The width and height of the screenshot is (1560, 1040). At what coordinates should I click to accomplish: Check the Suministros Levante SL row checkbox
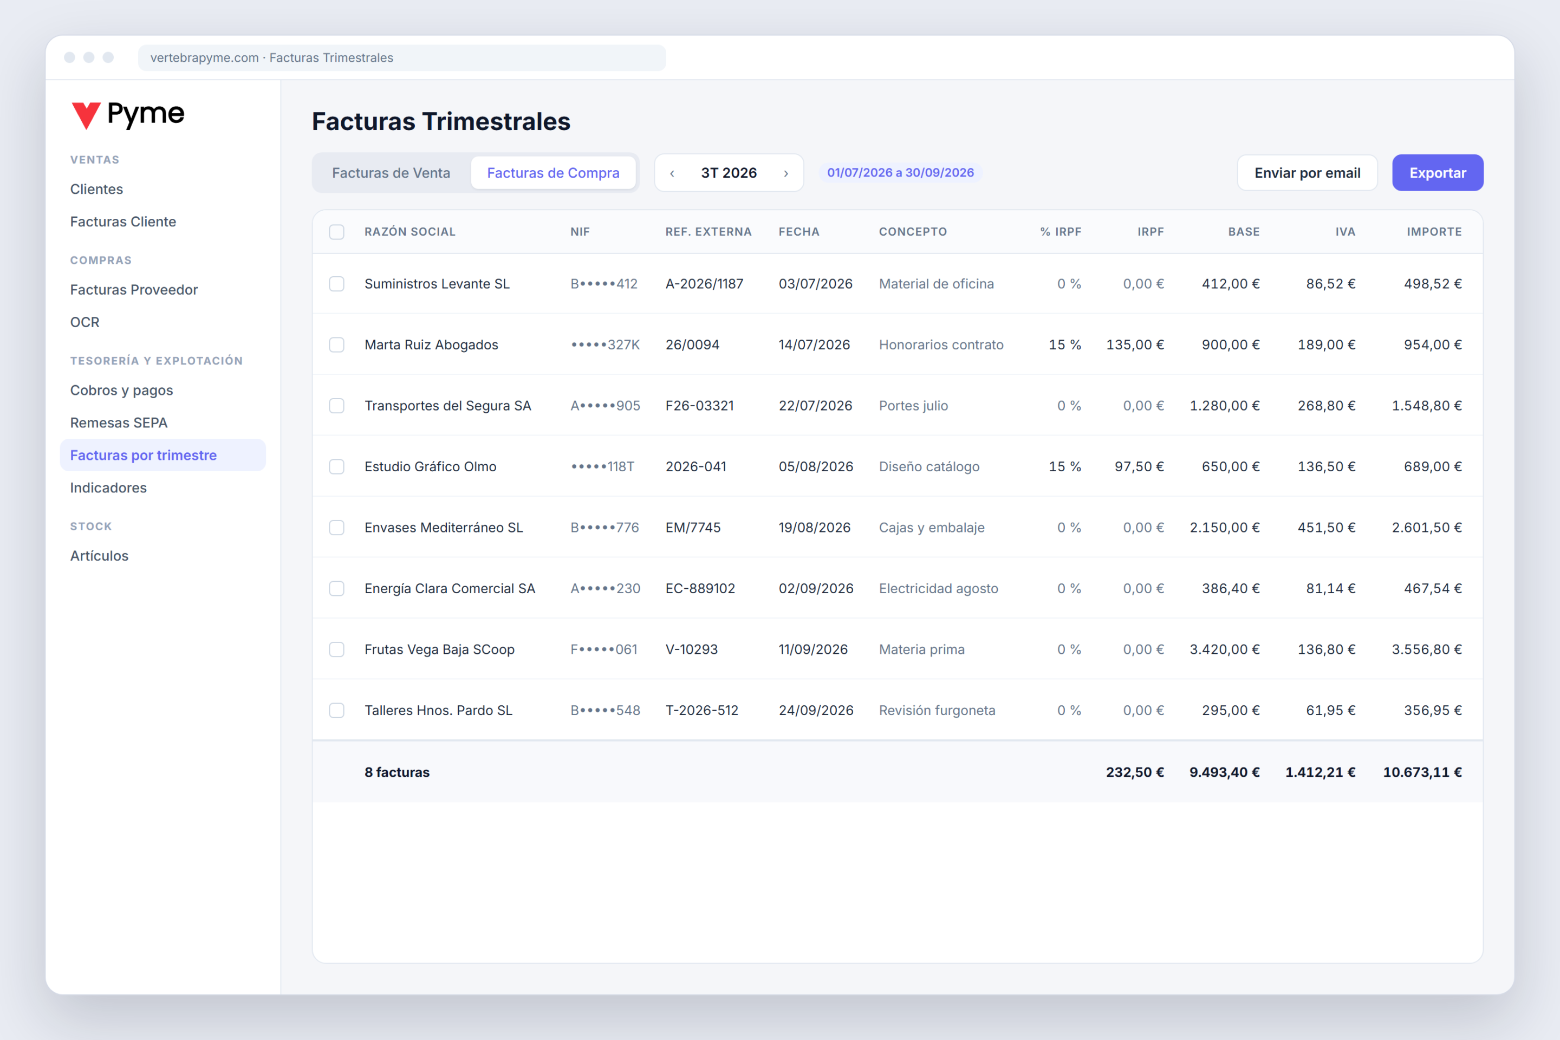coord(337,284)
